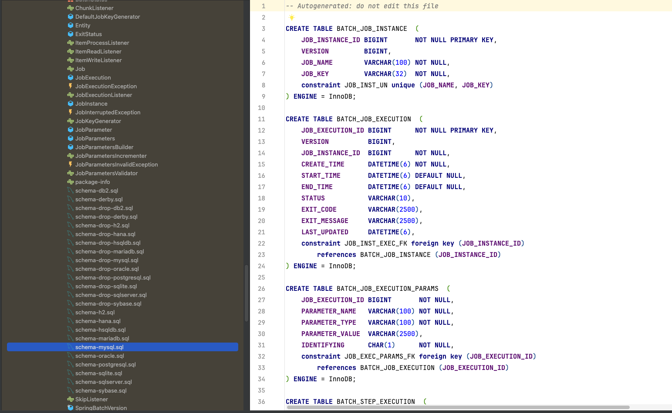
Task: Click the Autogenerated comment on line 1
Action: point(362,6)
